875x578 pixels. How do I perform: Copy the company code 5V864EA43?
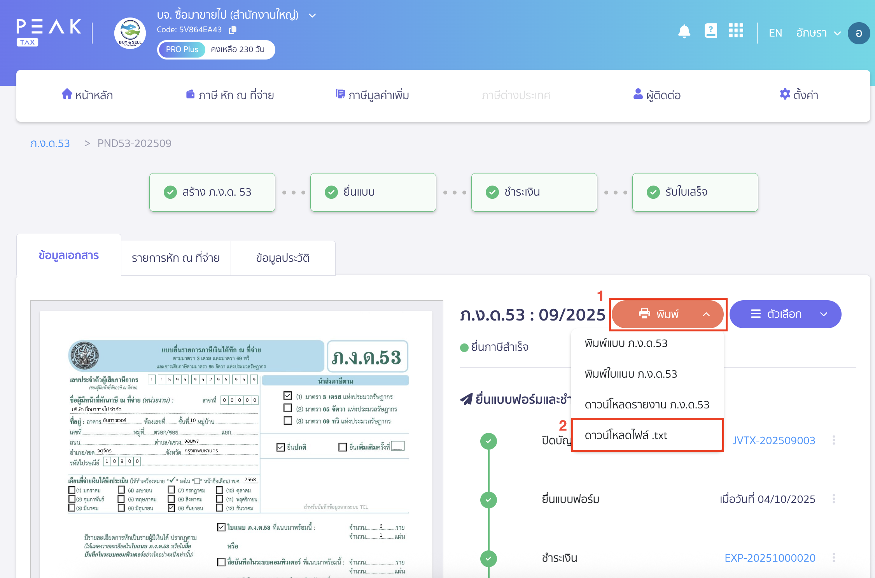pyautogui.click(x=233, y=30)
